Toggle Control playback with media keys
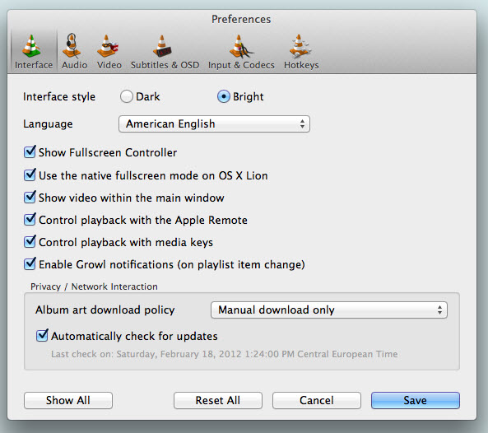 [30, 241]
